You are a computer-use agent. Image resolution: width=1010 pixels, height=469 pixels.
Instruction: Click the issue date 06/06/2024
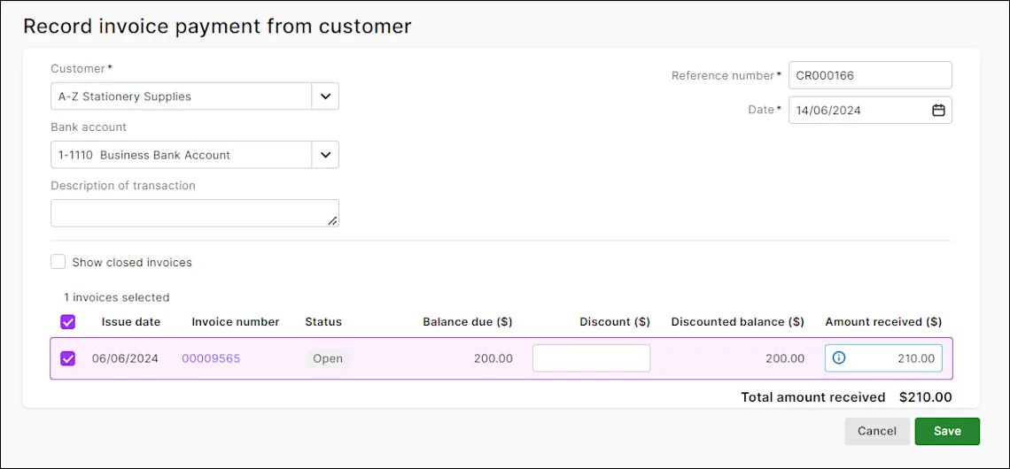pos(125,358)
